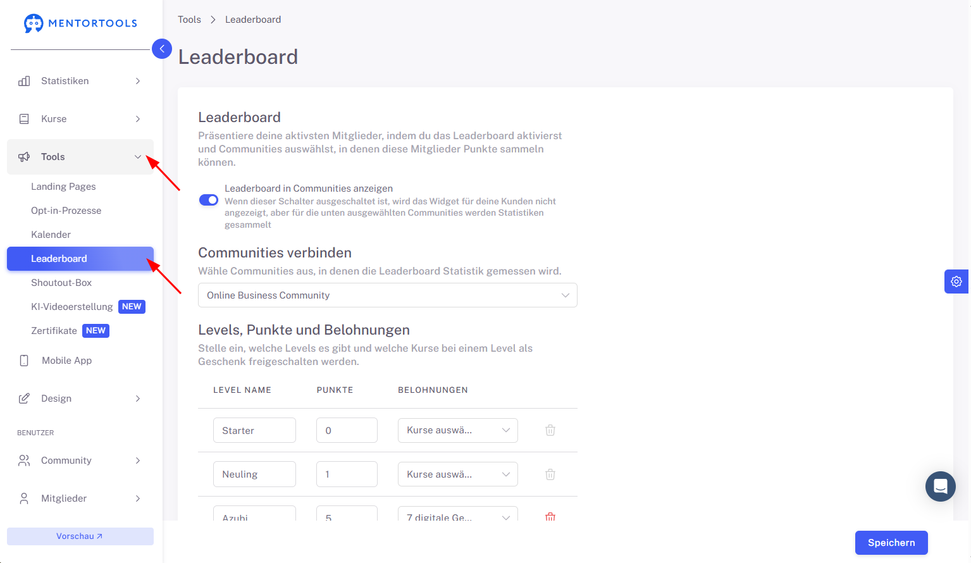Screen dimensions: 971x563
Task: Click the Design pencil icon
Action: pos(24,399)
